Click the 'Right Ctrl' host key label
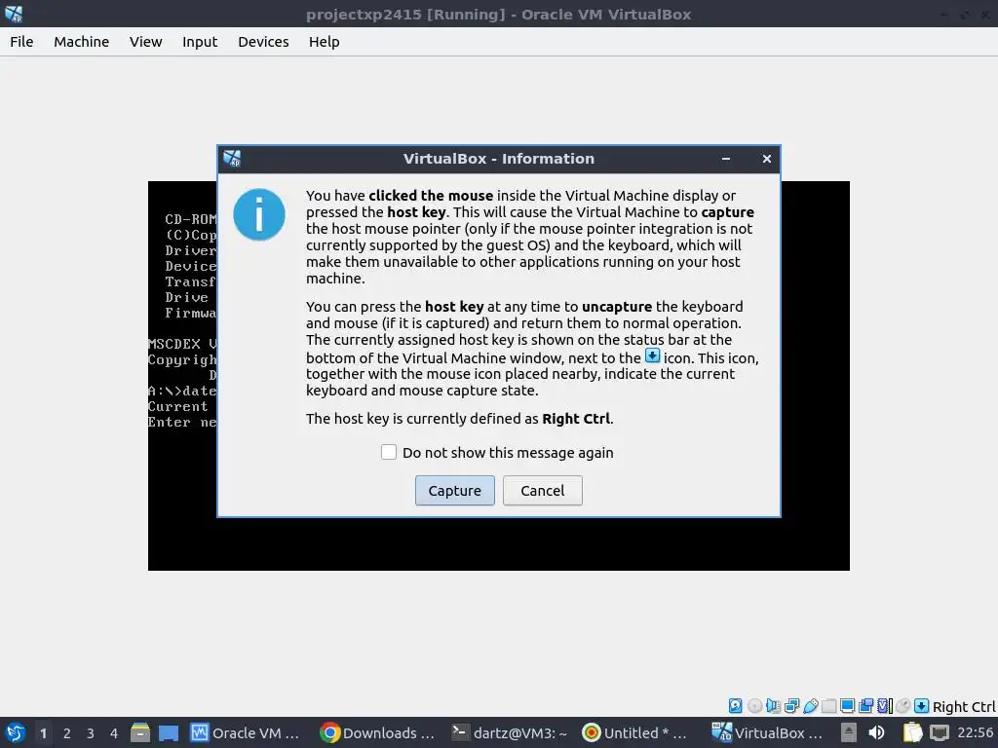This screenshot has height=748, width=998. tap(964, 706)
